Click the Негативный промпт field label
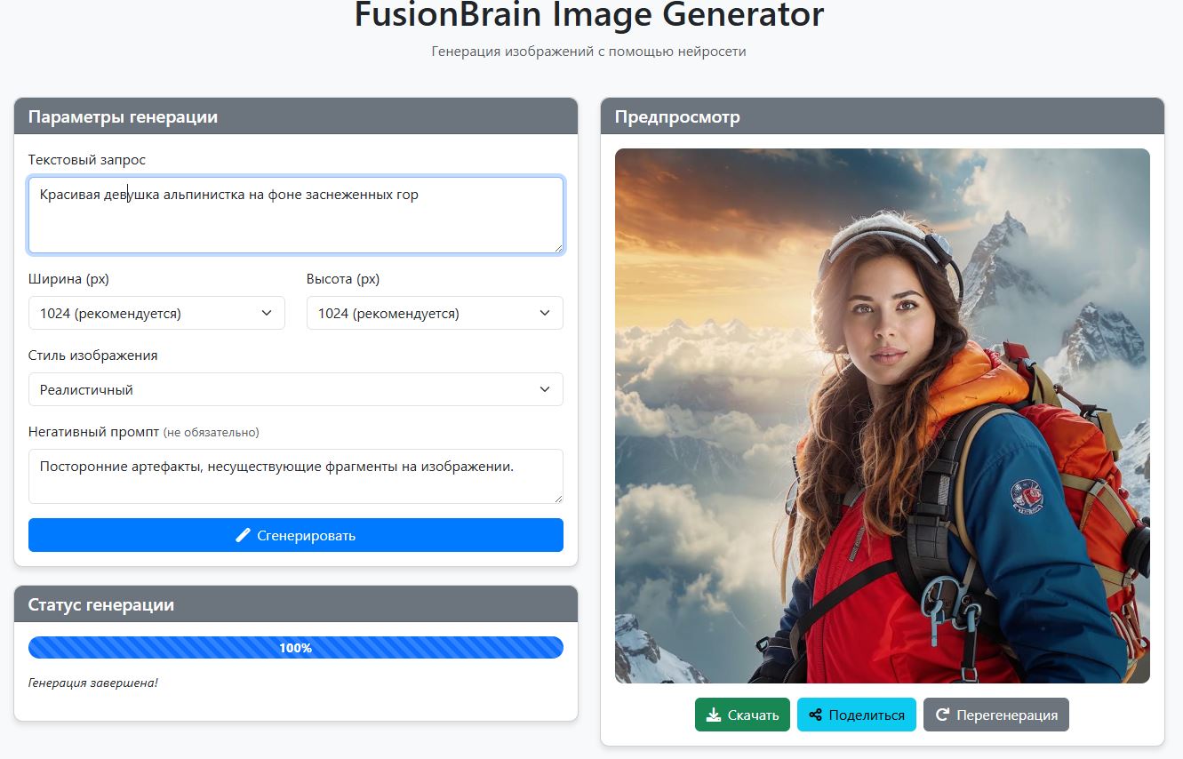 tap(93, 432)
